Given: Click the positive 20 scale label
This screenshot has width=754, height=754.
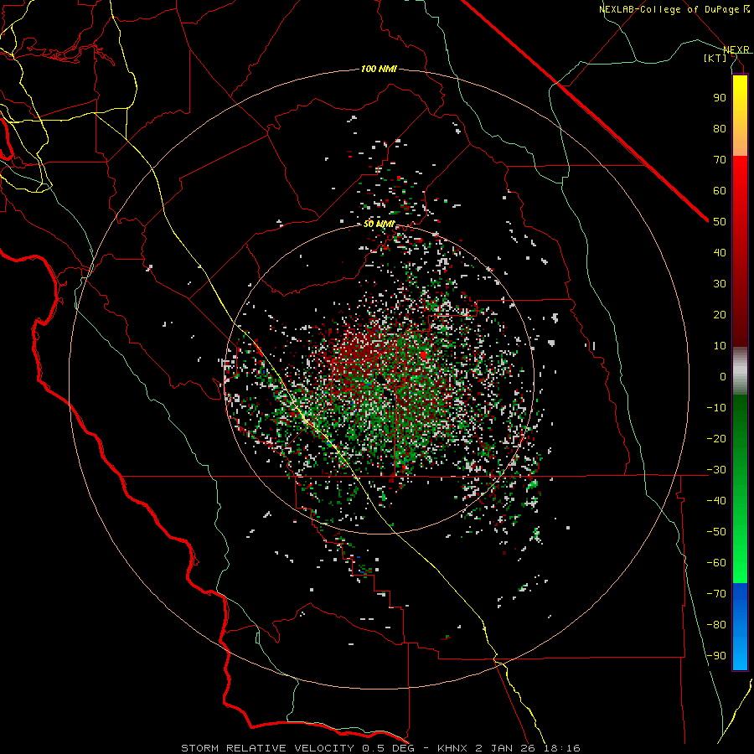Looking at the screenshot, I should 720,314.
